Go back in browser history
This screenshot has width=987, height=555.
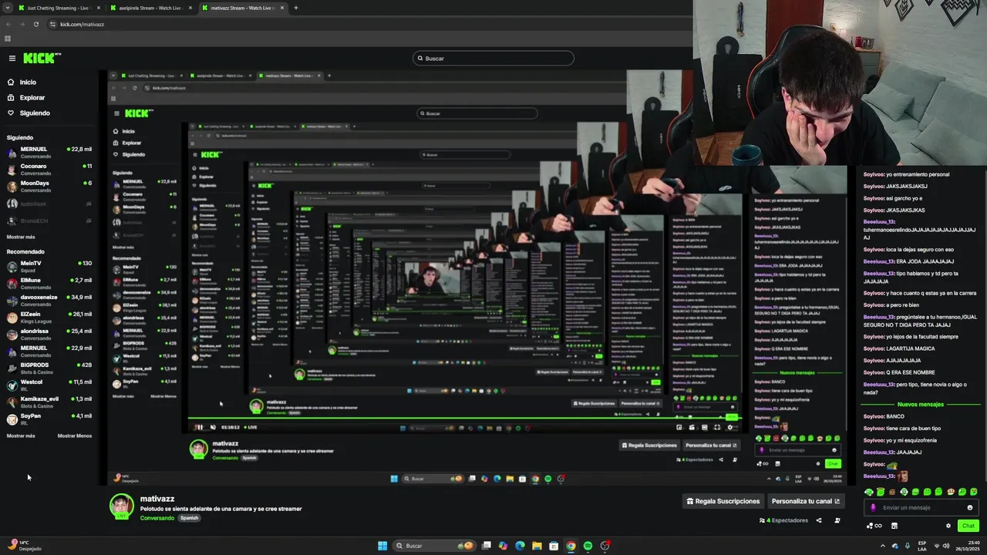pyautogui.click(x=8, y=24)
